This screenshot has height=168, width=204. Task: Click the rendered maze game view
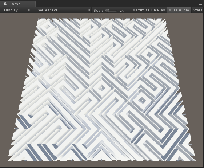102,90
